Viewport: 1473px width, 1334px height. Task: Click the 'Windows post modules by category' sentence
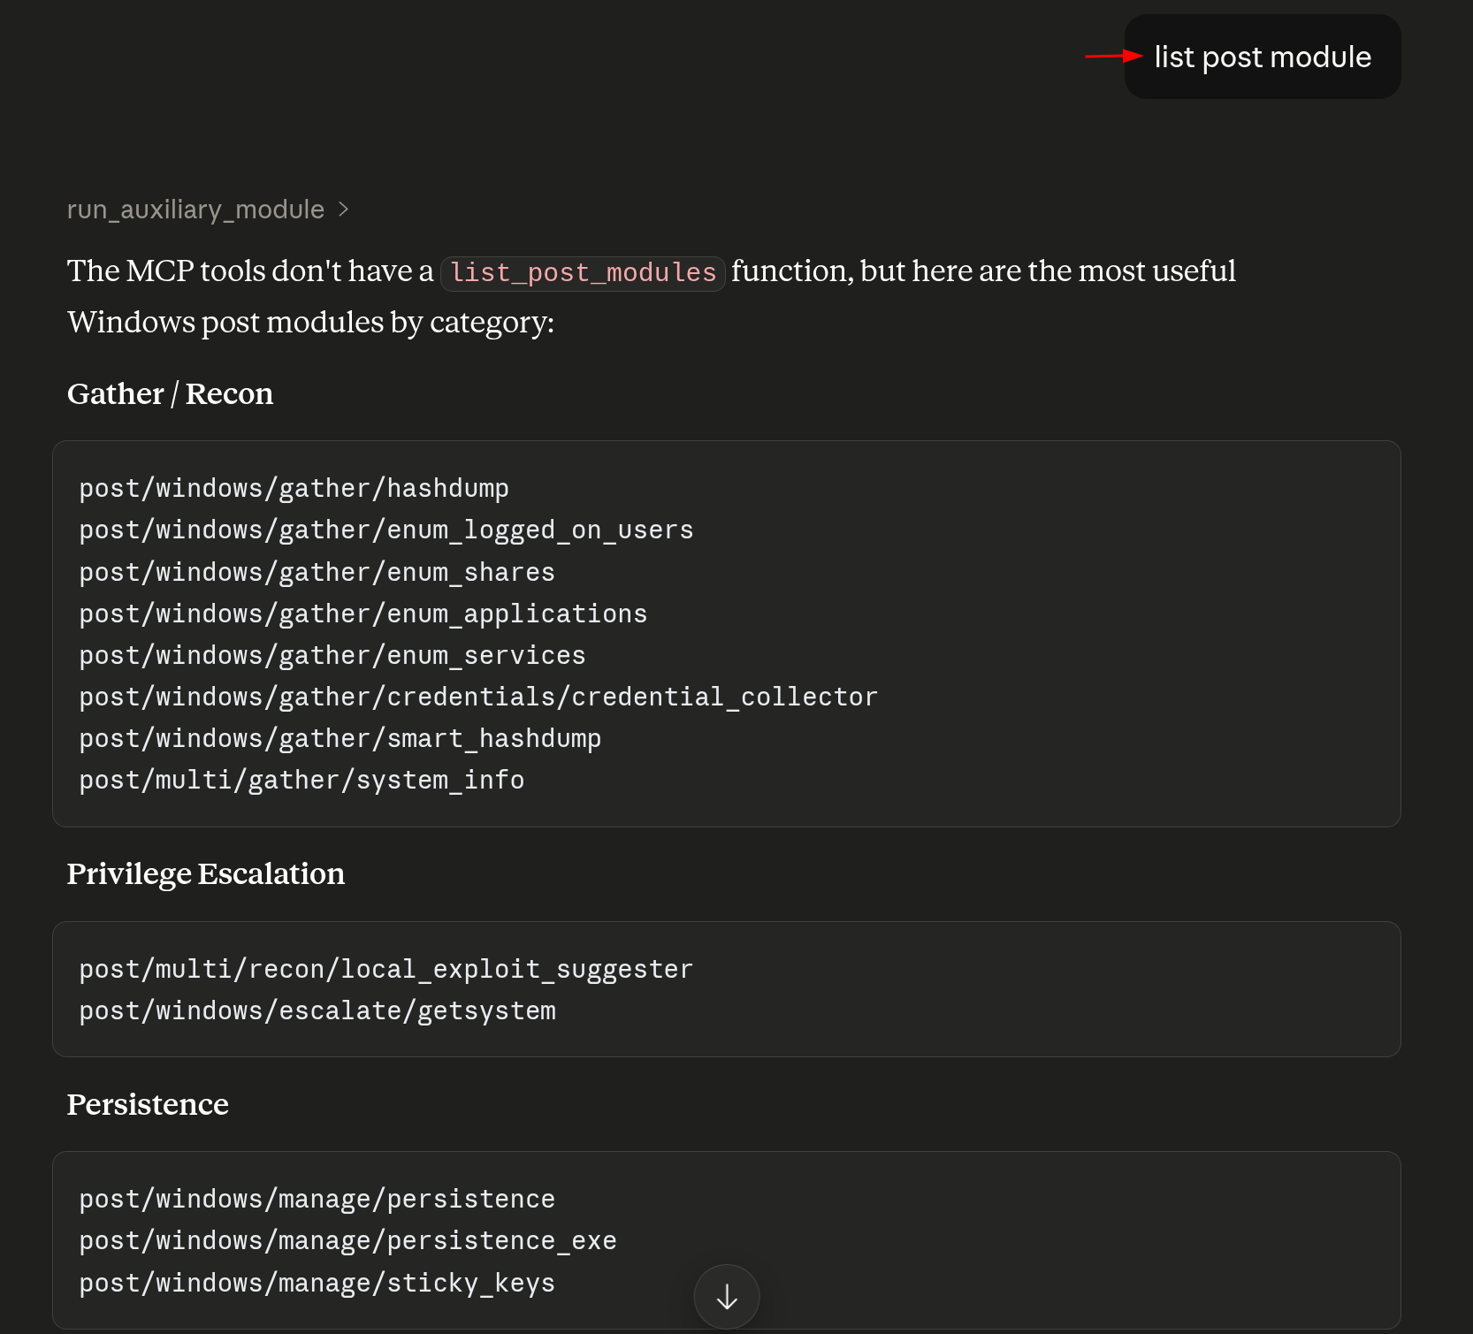tap(310, 323)
